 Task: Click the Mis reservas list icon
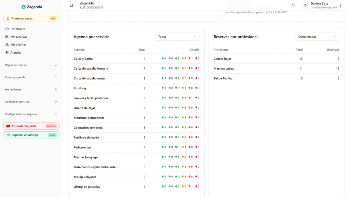(7, 37)
